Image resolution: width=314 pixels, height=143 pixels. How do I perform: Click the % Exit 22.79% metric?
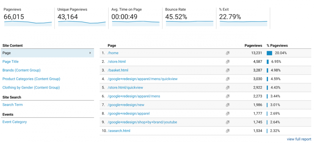tap(243, 17)
